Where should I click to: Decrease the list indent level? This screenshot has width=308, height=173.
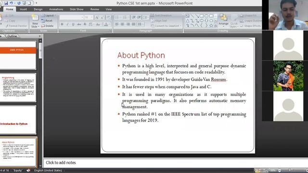click(x=134, y=17)
